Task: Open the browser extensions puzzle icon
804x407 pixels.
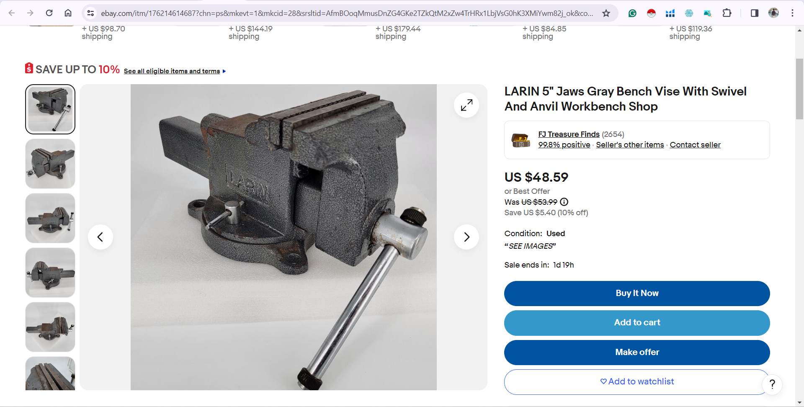Action: coord(727,13)
